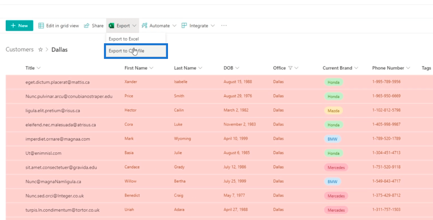The width and height of the screenshot is (433, 220).
Task: Open the Title column header dropdown
Action: point(39,68)
